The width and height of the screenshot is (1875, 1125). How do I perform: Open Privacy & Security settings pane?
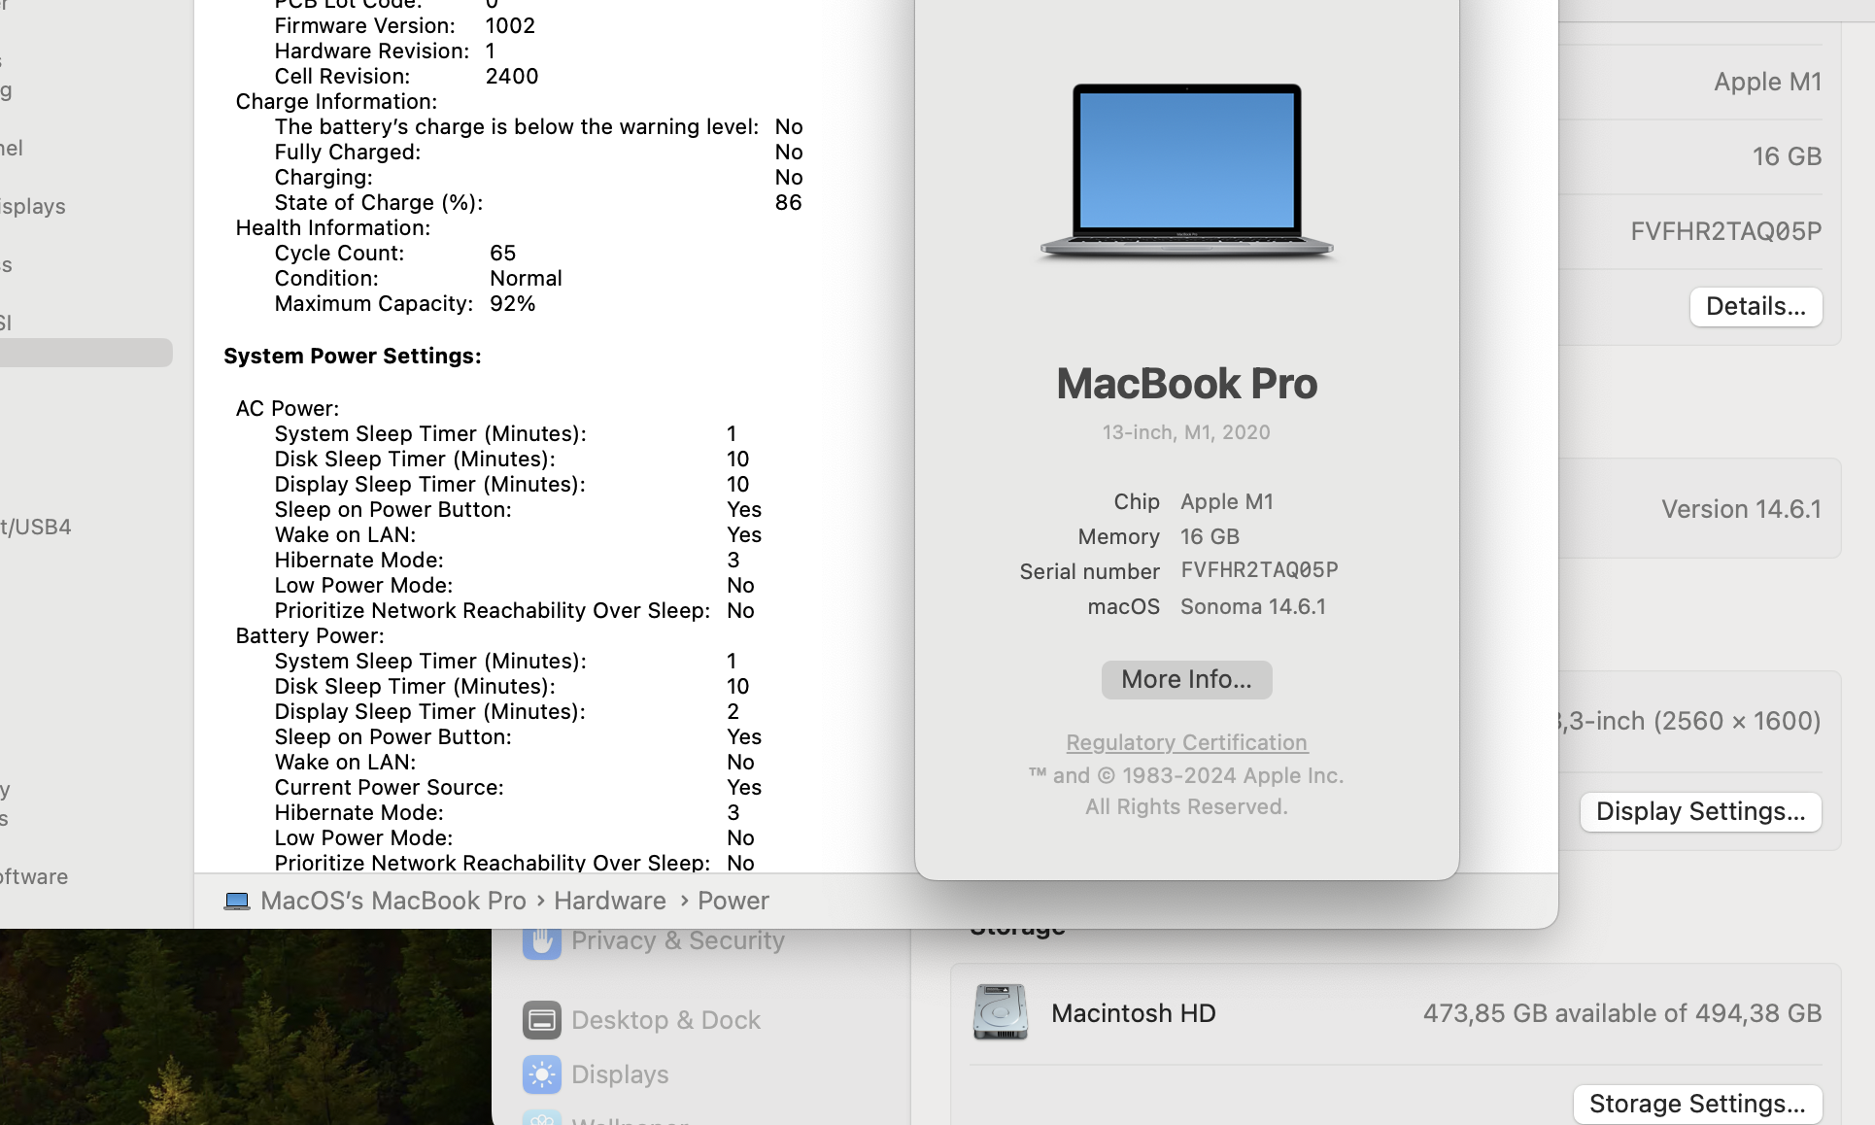[677, 940]
